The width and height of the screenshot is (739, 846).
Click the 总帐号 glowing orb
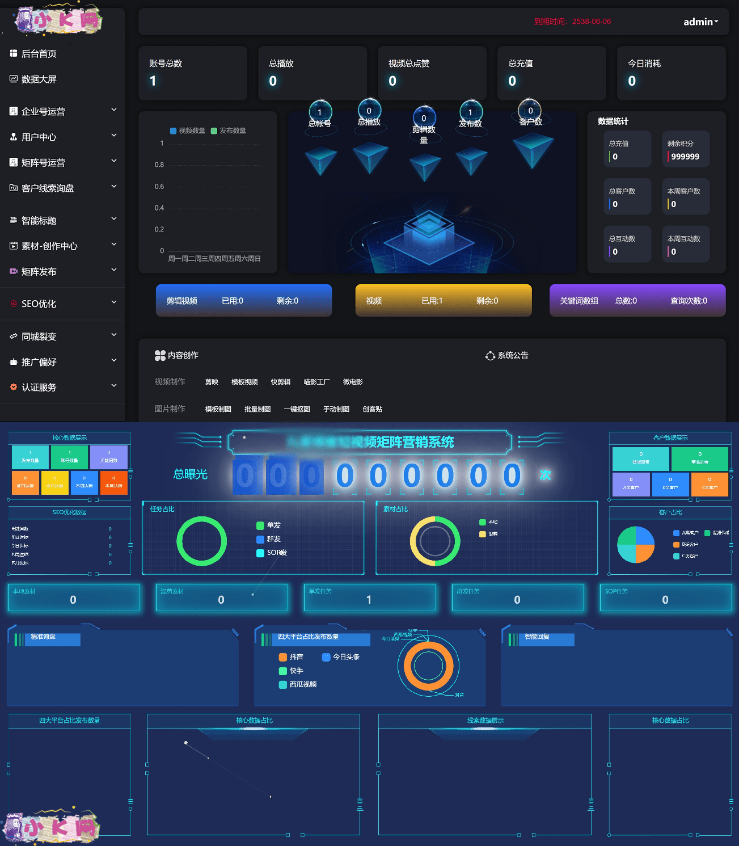(x=320, y=111)
